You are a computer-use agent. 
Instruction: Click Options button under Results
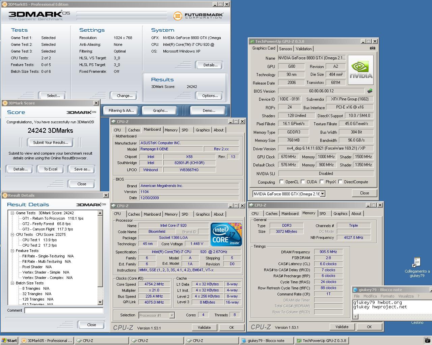[x=210, y=96]
